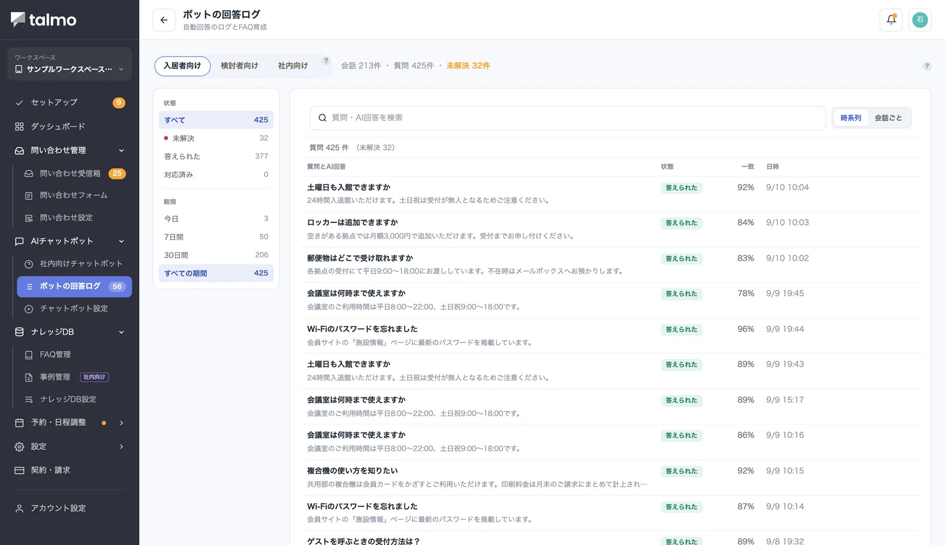Filter status by 対応済み
The image size is (945, 545).
[216, 175]
